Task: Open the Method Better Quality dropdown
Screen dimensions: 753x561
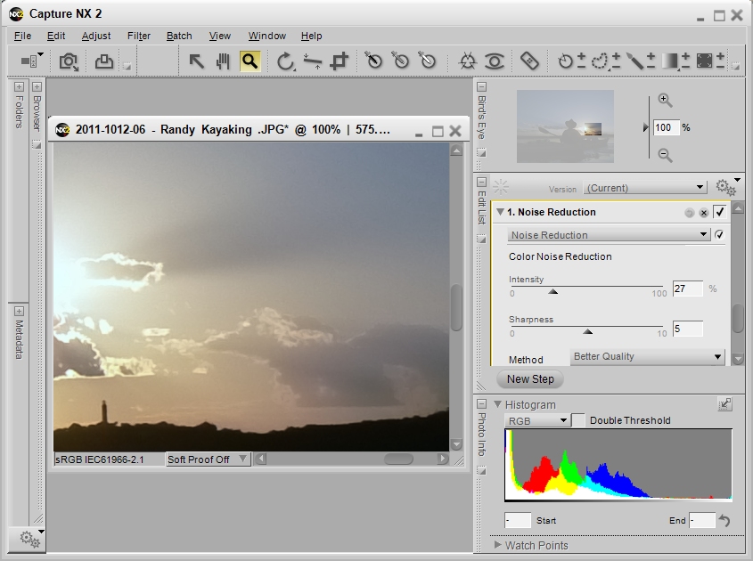Action: [647, 356]
